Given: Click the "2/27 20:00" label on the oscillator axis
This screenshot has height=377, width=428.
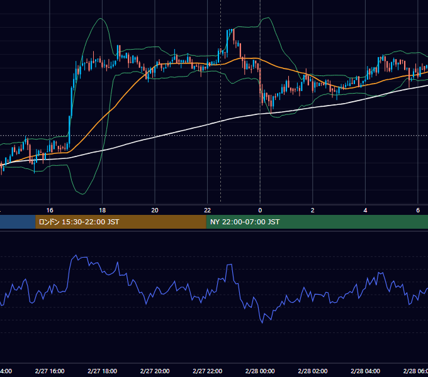Looking at the screenshot, I should (x=155, y=371).
